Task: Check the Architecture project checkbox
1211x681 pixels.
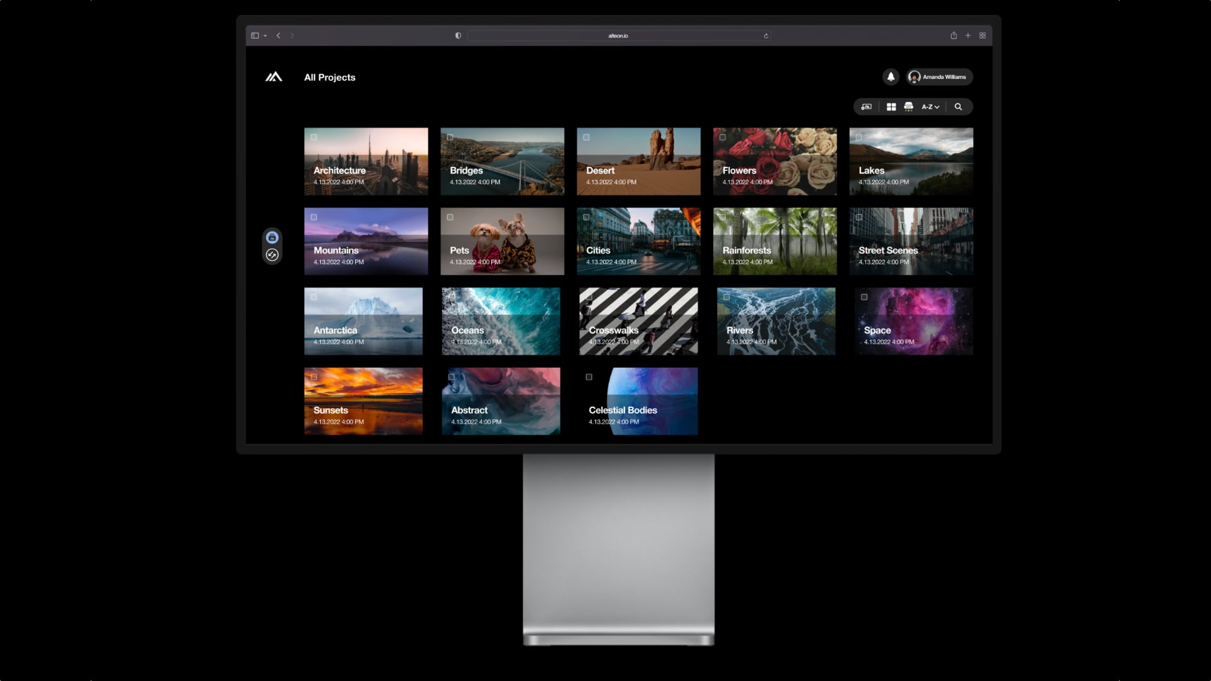Action: point(314,137)
